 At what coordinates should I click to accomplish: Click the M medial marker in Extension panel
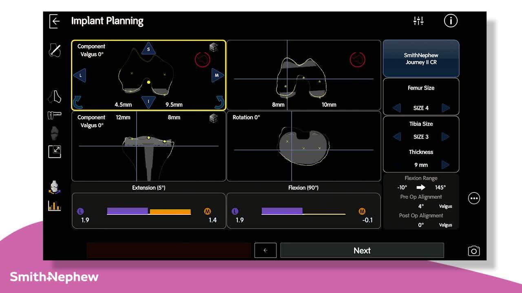tap(208, 212)
